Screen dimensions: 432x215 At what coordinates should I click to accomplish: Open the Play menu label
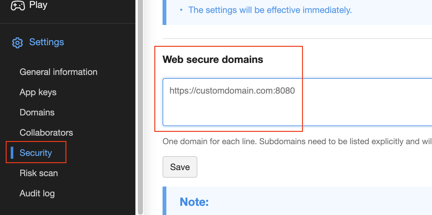click(x=38, y=5)
